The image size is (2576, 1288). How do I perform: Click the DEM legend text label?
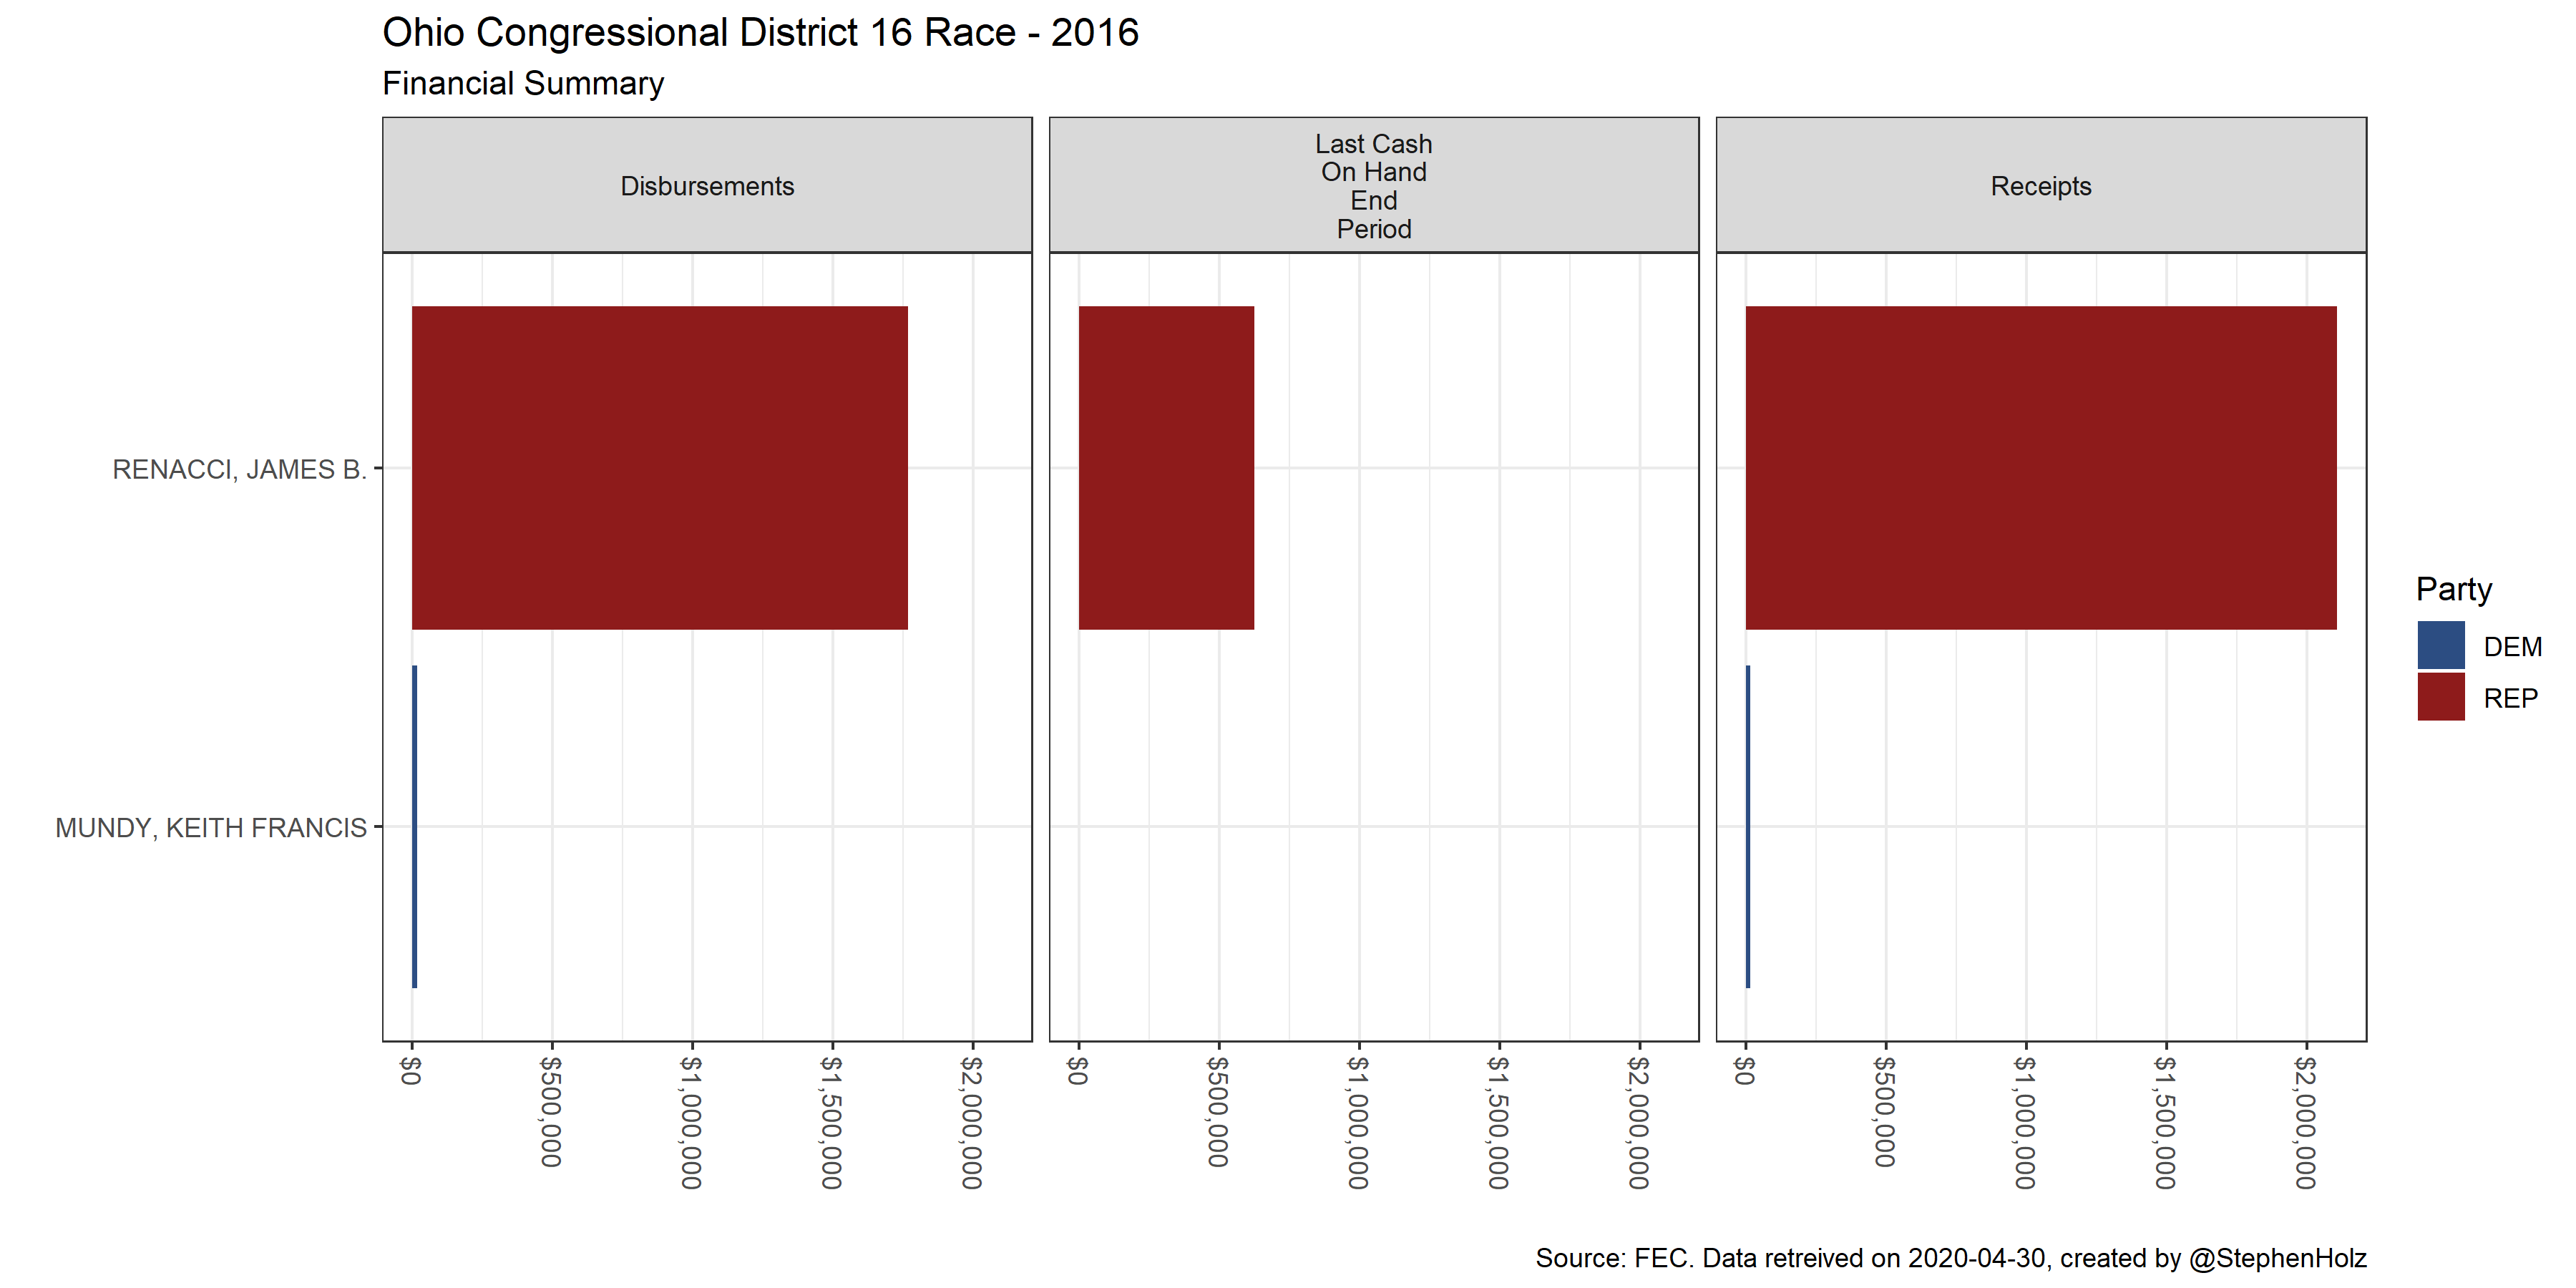click(2512, 647)
